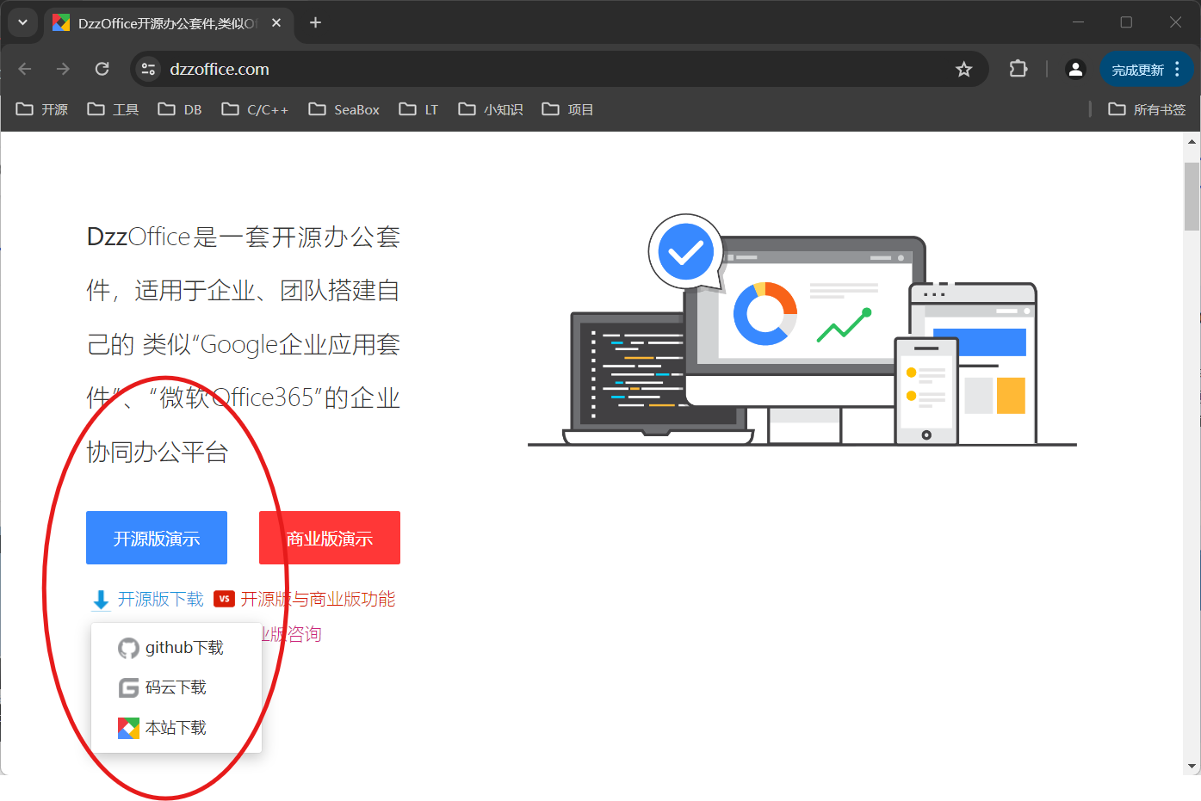Bookmark this page with star
Viewport: 1201px width, 801px height.
click(x=963, y=69)
